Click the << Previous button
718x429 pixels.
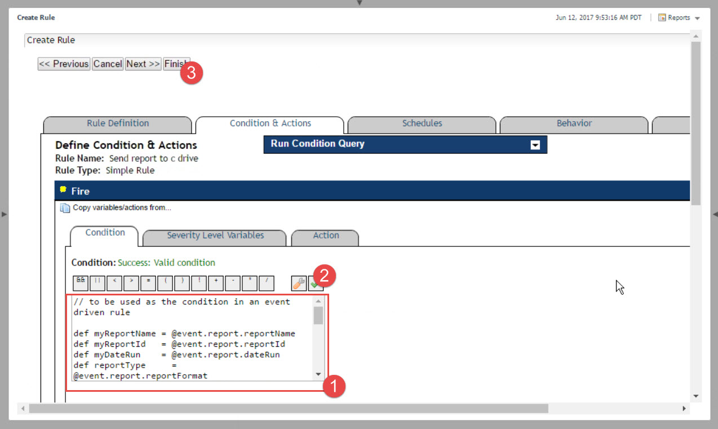[x=64, y=64]
